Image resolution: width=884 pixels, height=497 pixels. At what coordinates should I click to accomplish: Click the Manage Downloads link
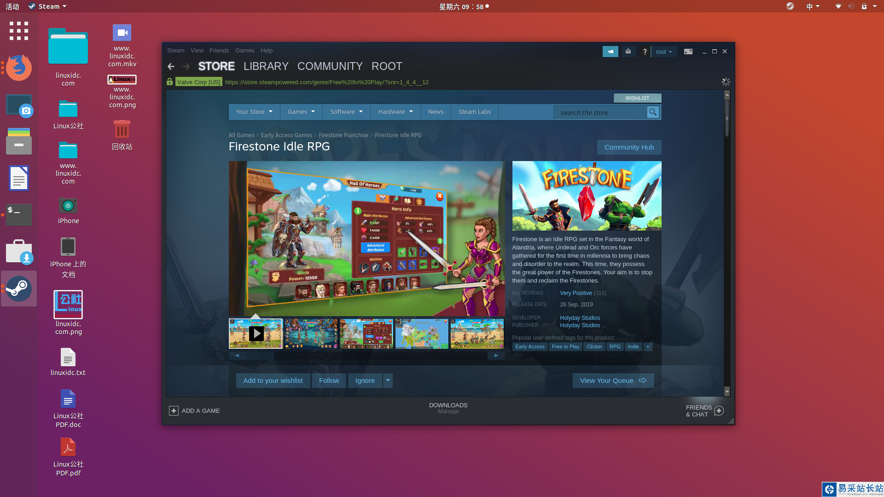[x=448, y=411]
